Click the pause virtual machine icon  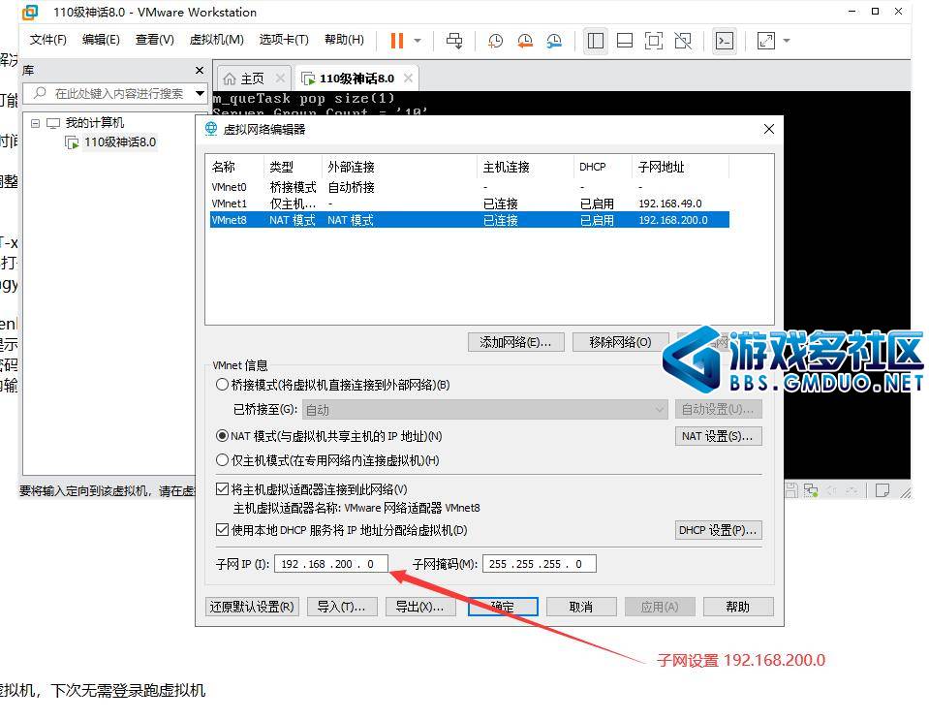397,41
